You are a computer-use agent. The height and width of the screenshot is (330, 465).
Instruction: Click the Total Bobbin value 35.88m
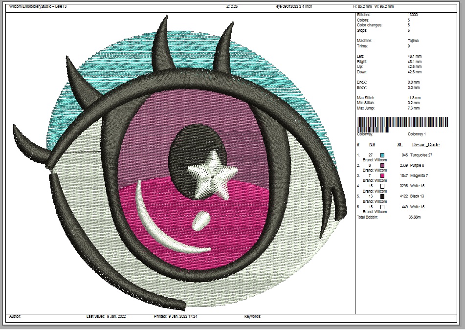(415, 217)
